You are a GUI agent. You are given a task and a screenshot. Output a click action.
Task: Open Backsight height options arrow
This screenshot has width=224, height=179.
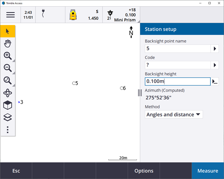pyautogui.click(x=215, y=81)
